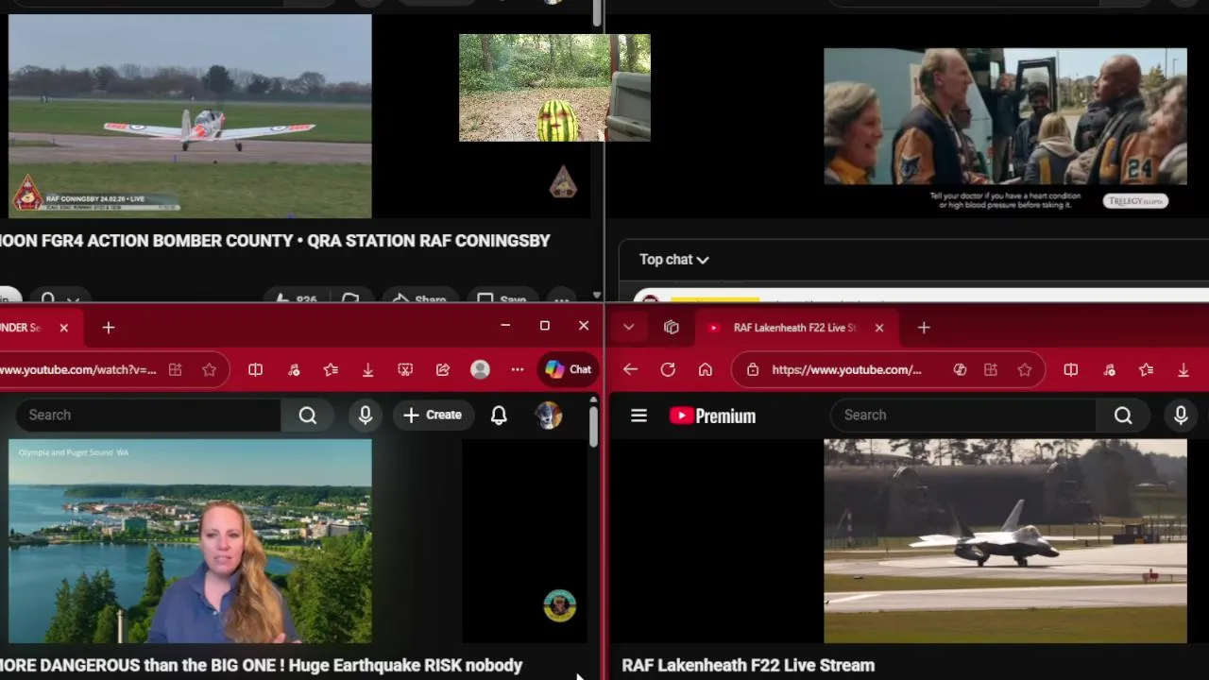Image resolution: width=1209 pixels, height=680 pixels.
Task: Click the share icon in bottom-left browser toolbar
Action: (x=443, y=370)
